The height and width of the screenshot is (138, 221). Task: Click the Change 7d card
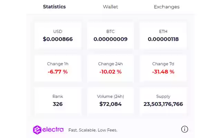pyautogui.click(x=163, y=68)
